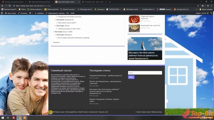Open footer article 'Фитнес для беременных'
Image resolution: width=214 pixels, height=120 pixels.
click(x=105, y=82)
